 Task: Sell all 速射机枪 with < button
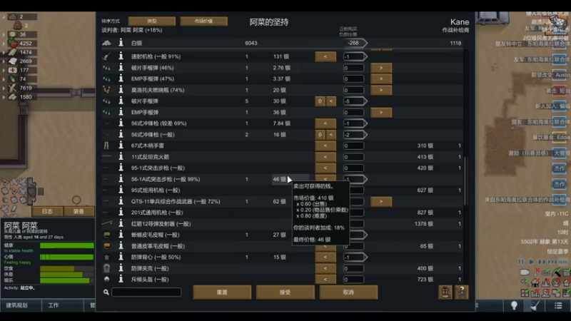point(325,56)
